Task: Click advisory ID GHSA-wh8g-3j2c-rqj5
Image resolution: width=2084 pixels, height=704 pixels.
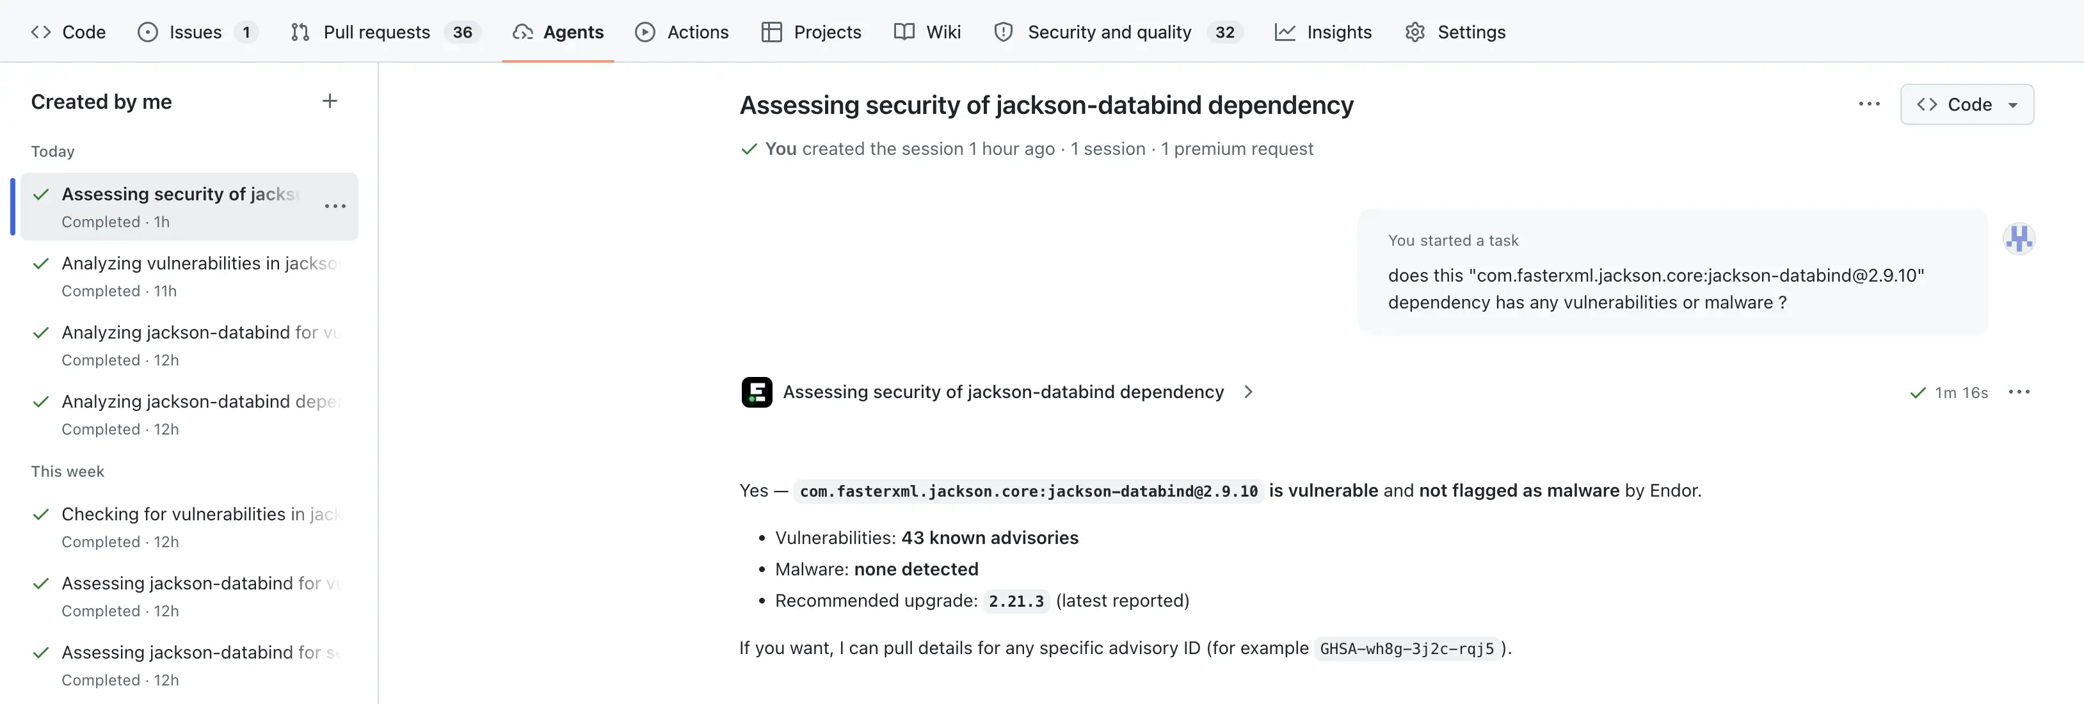Action: pos(1406,649)
